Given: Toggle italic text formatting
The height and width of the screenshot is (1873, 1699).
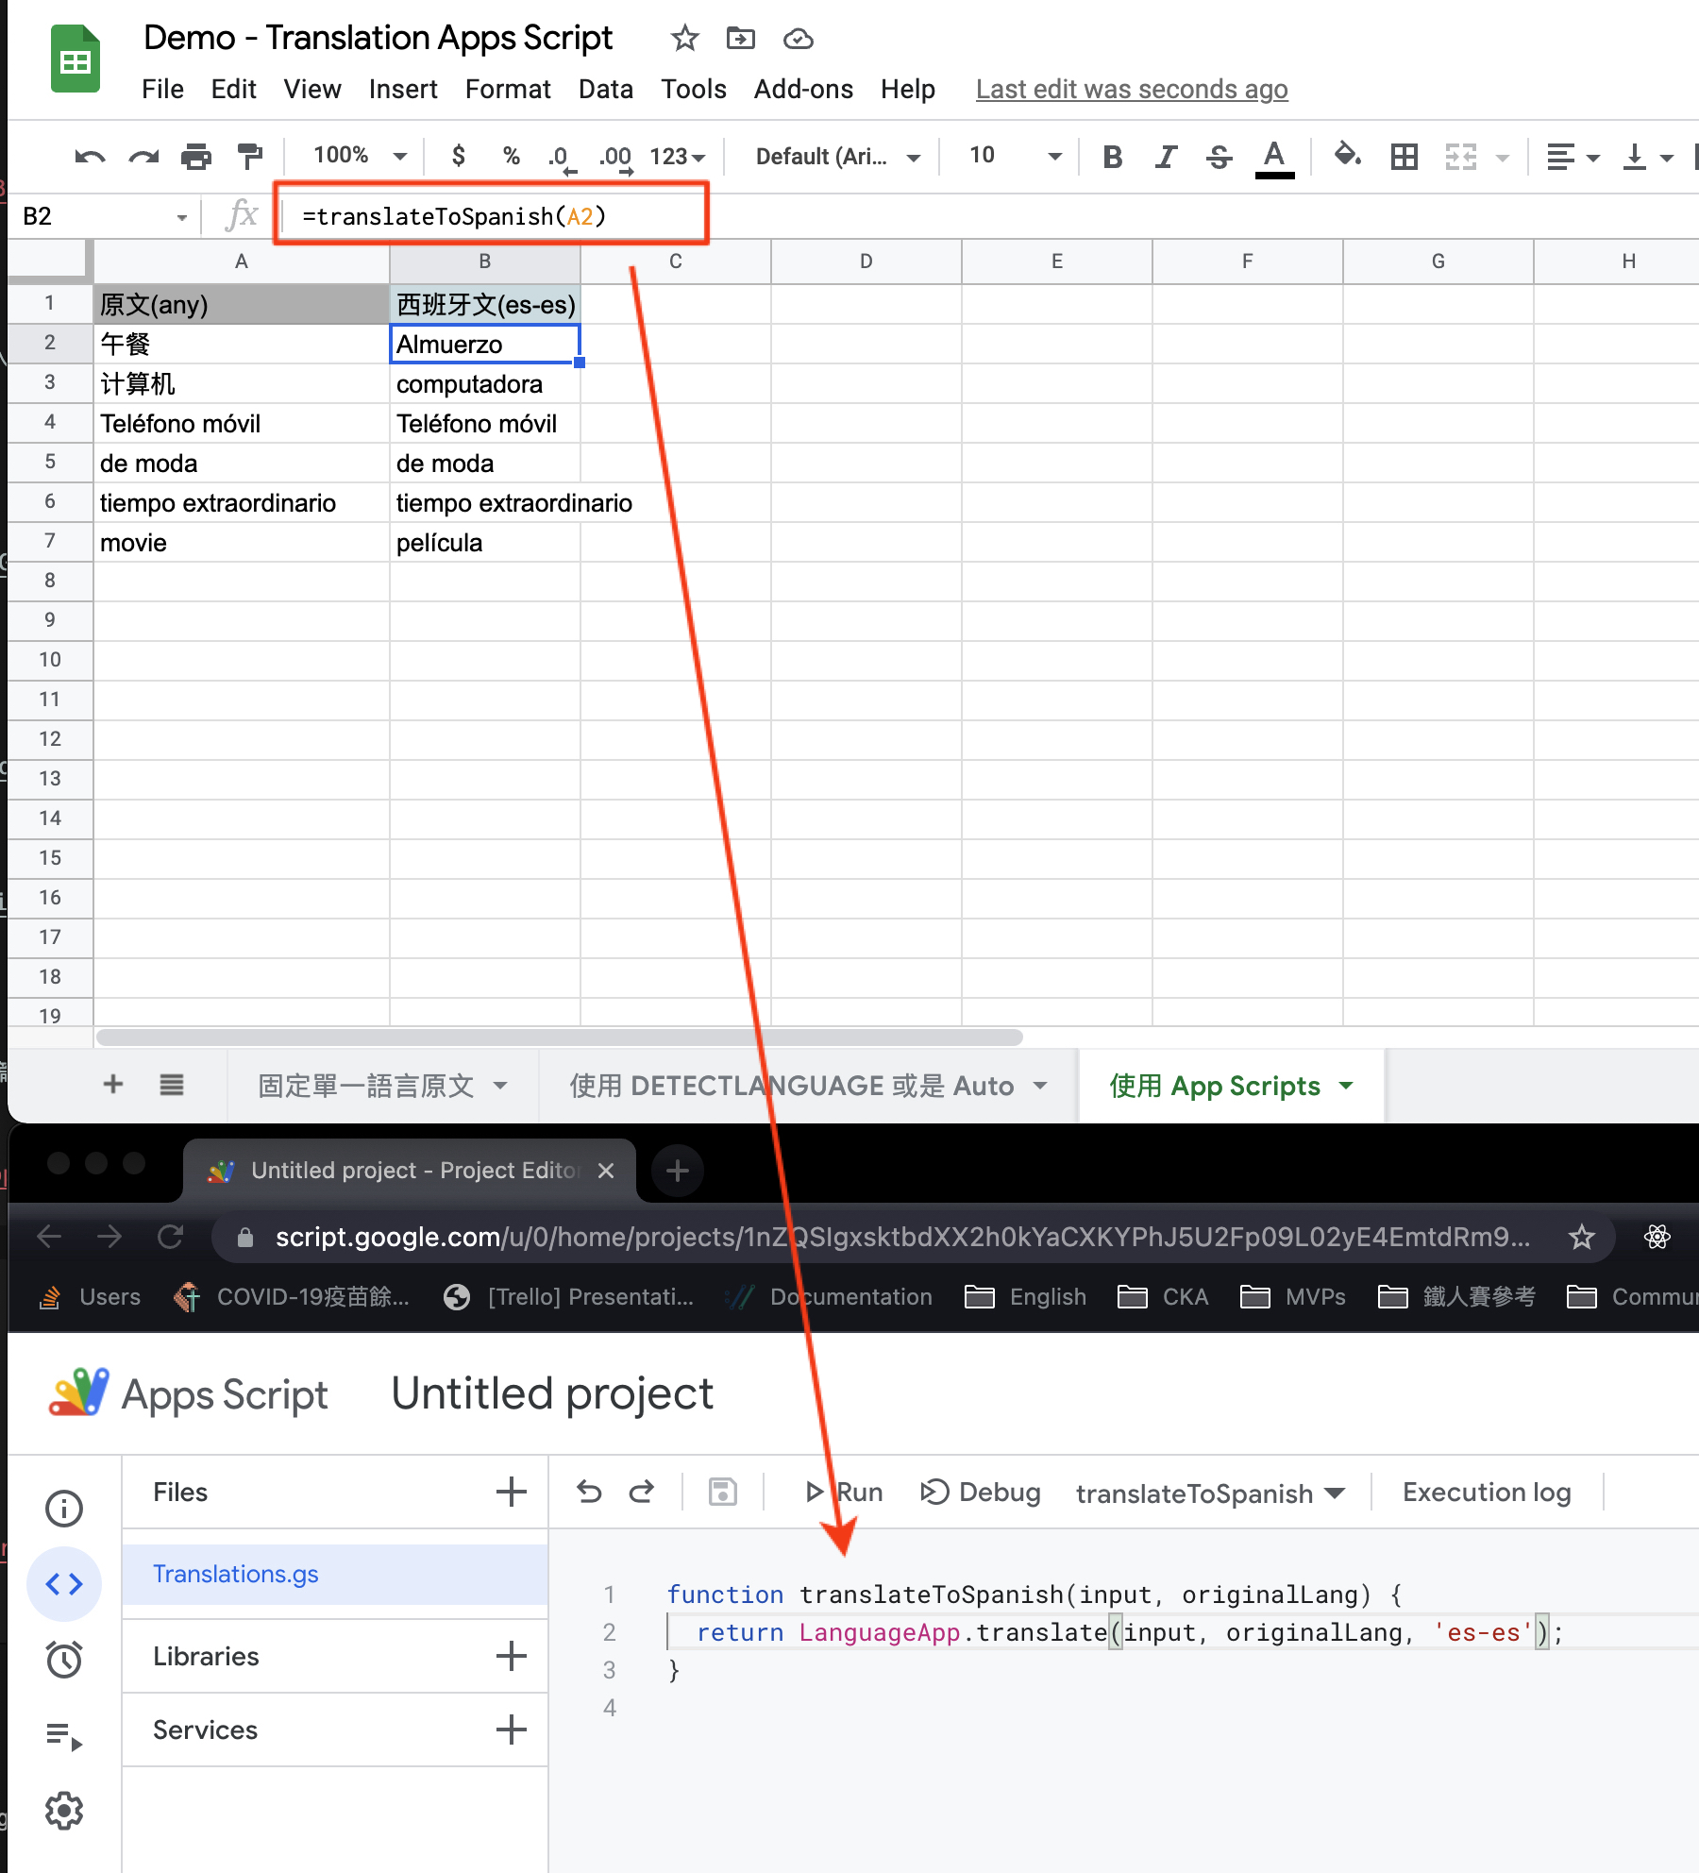Looking at the screenshot, I should tap(1166, 156).
